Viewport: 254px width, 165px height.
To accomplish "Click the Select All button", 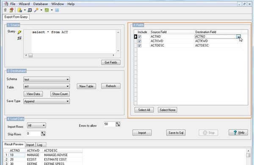I will click(x=144, y=110).
